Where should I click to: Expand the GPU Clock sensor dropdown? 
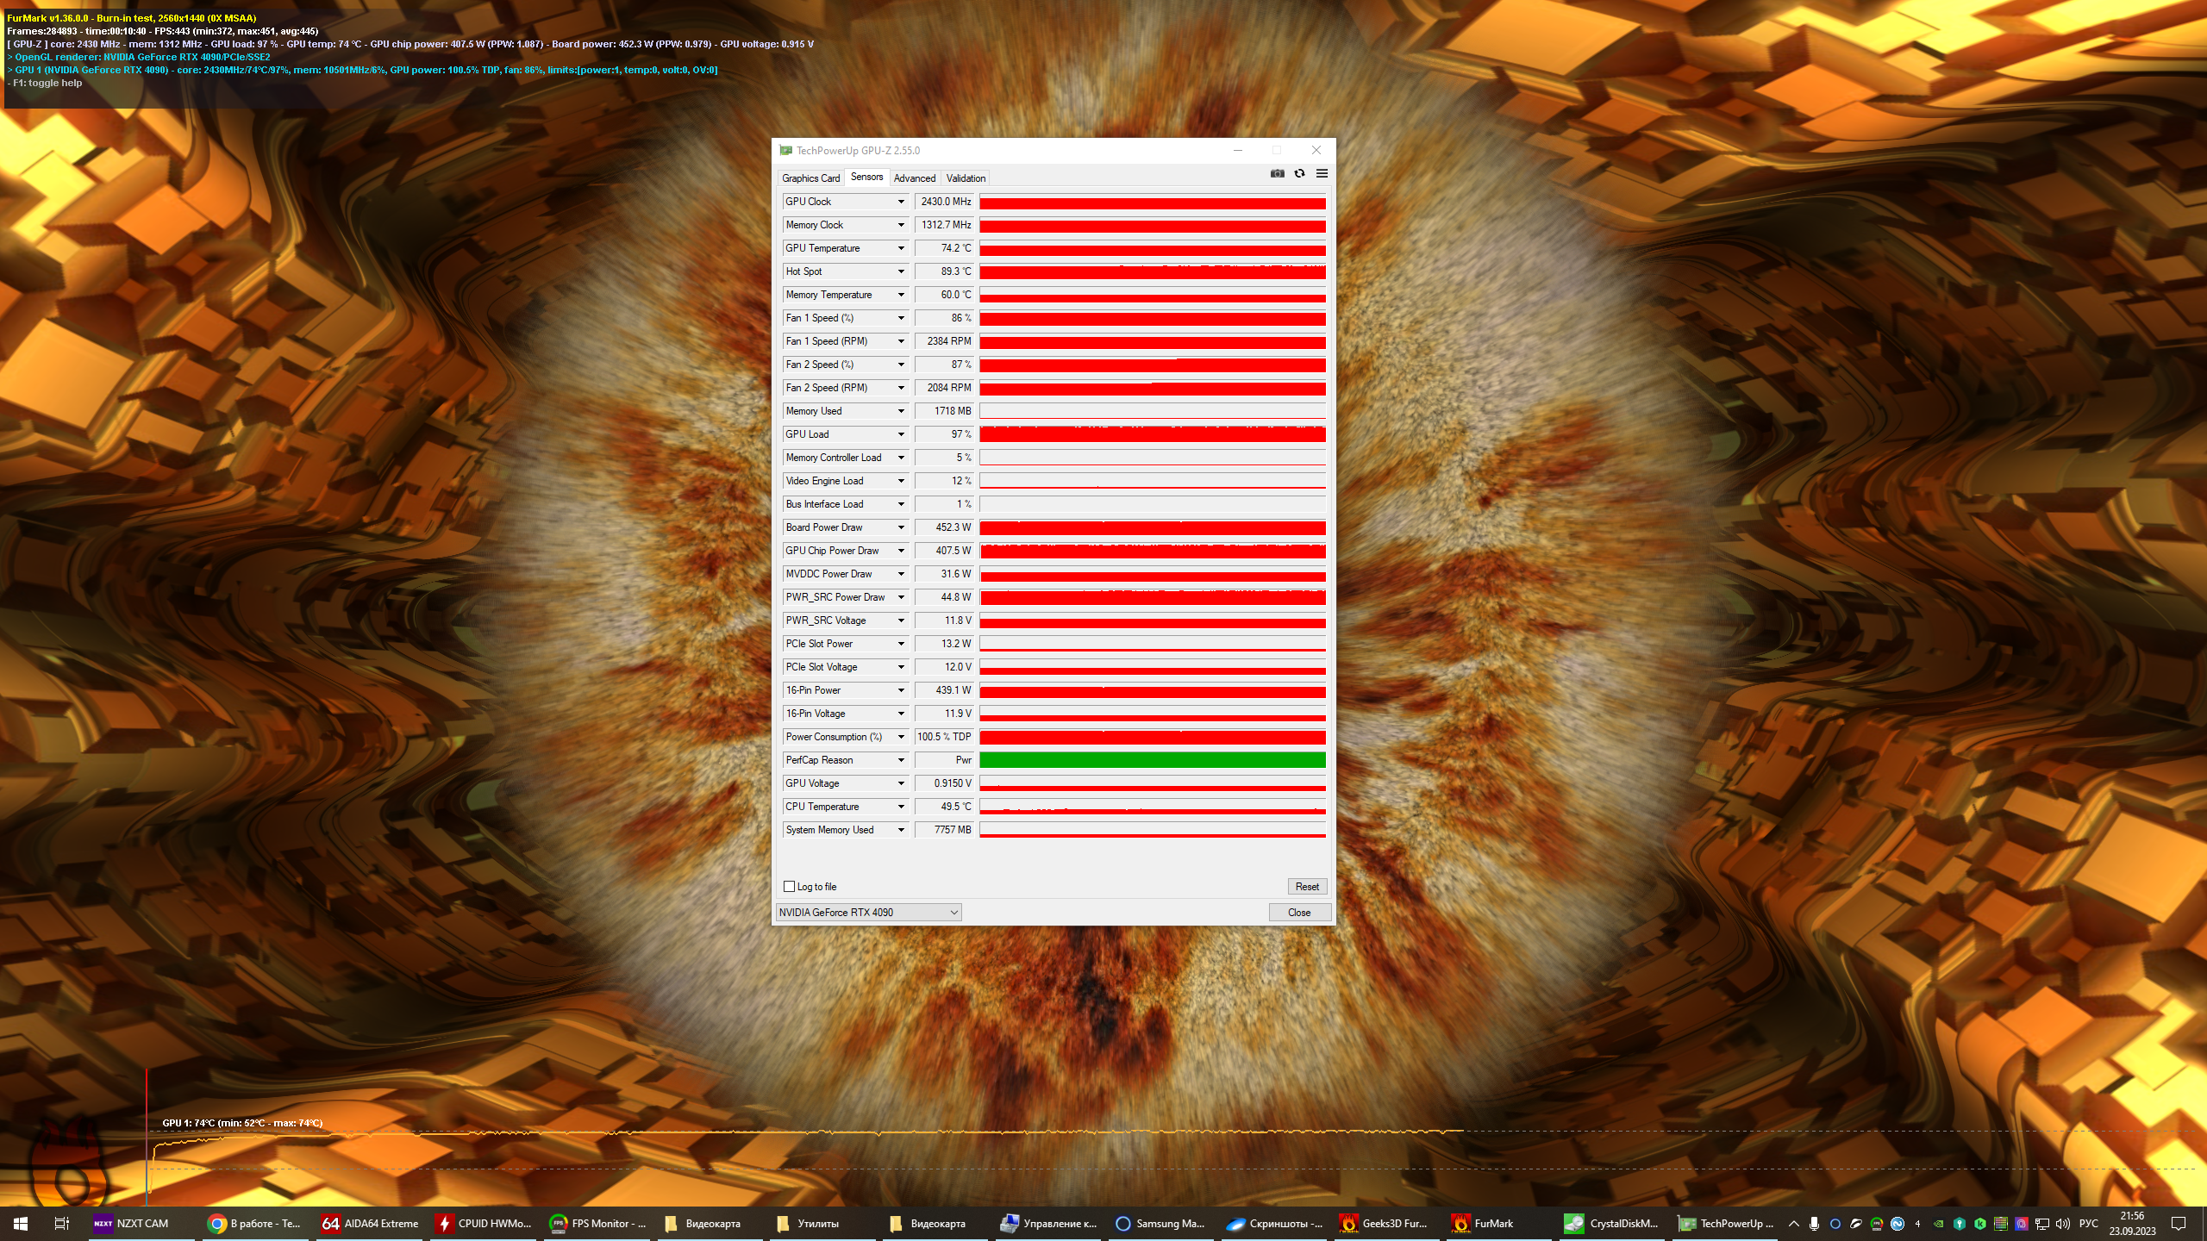tap(901, 202)
